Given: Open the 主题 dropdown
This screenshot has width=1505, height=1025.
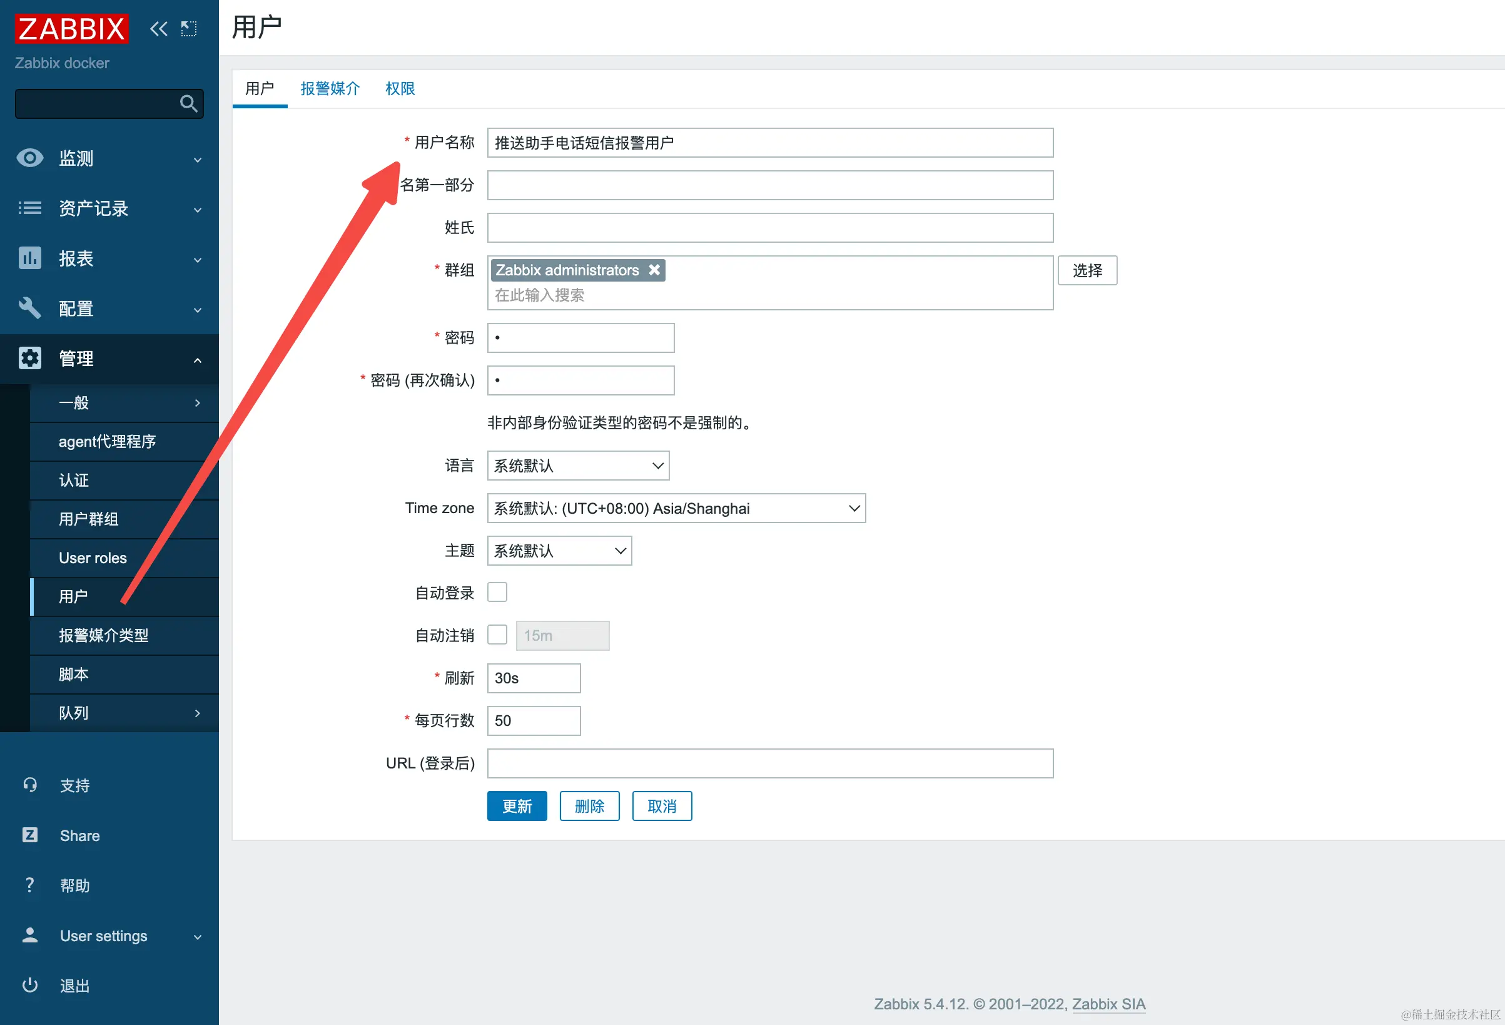Looking at the screenshot, I should [559, 551].
